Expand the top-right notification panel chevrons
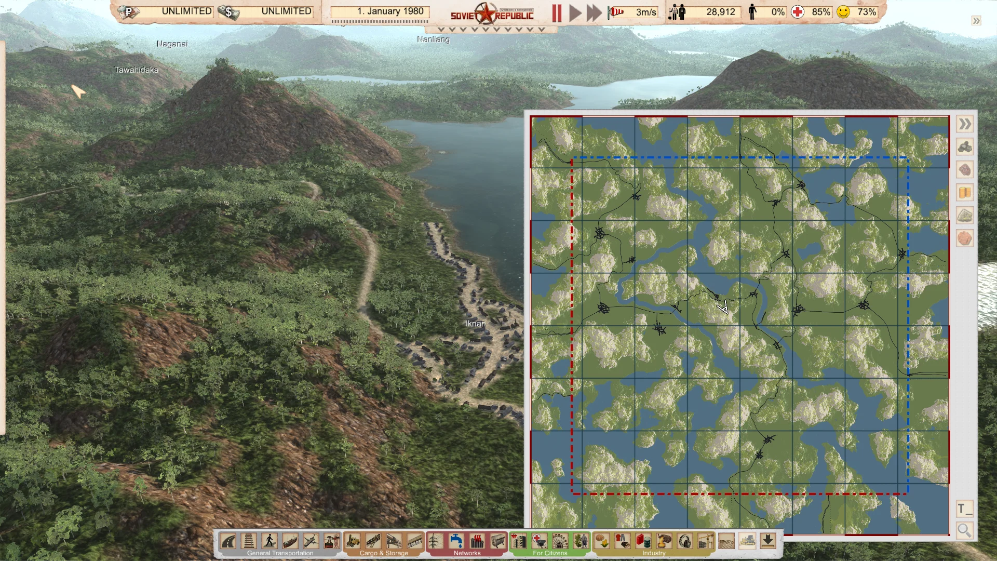This screenshot has width=997, height=561. point(975,21)
